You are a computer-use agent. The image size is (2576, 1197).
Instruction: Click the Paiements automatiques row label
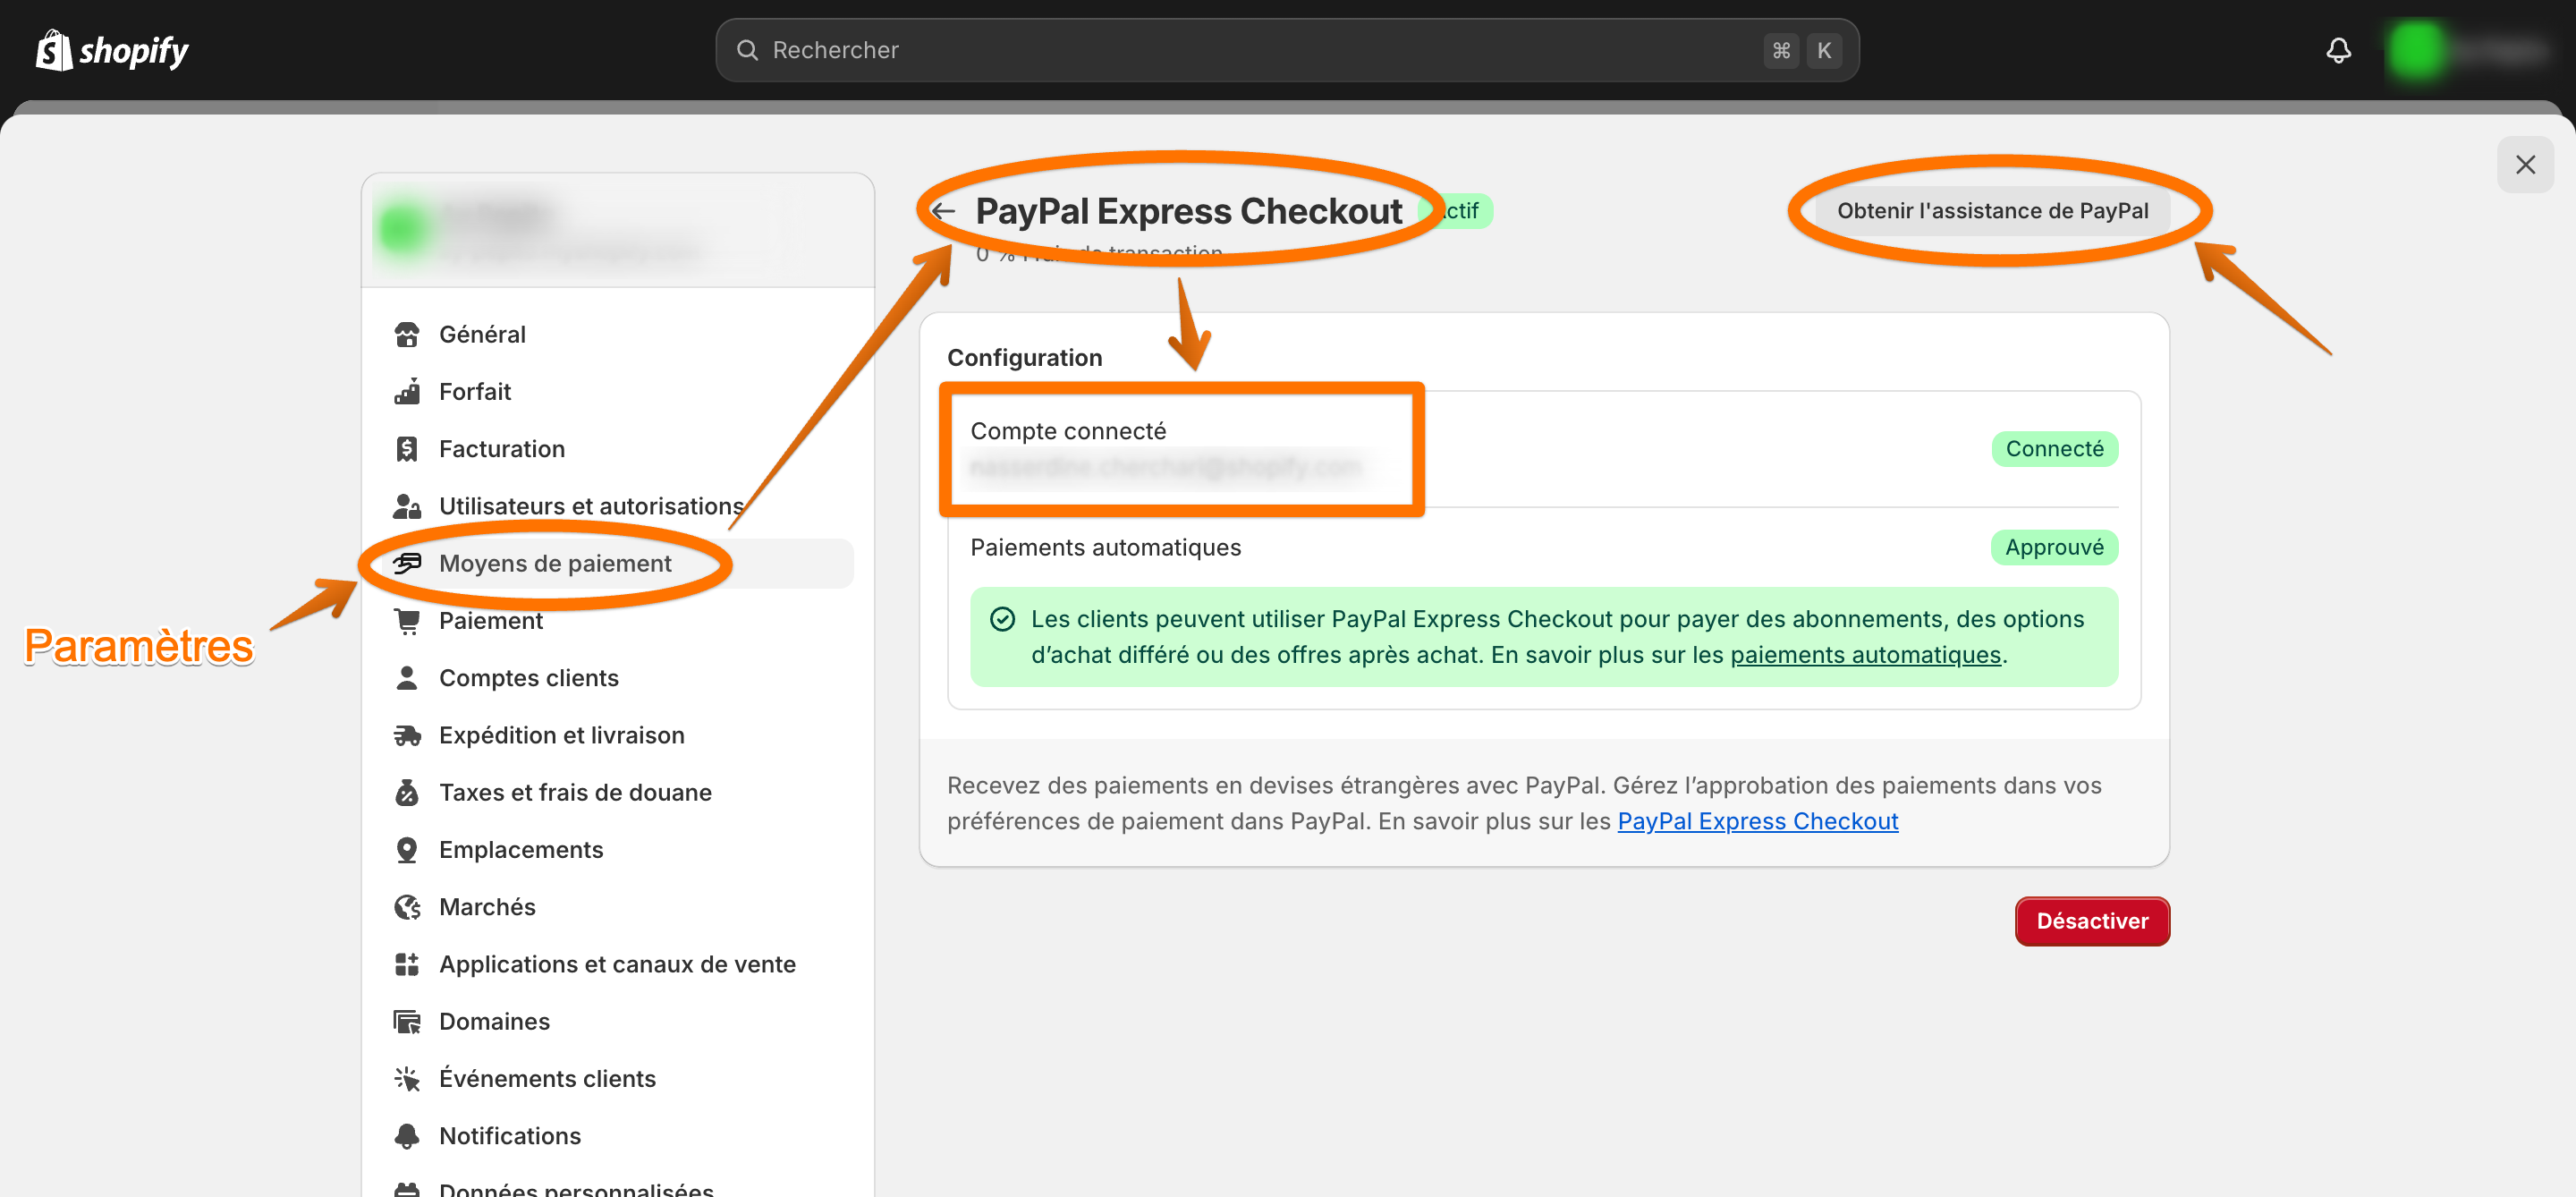coord(1105,548)
